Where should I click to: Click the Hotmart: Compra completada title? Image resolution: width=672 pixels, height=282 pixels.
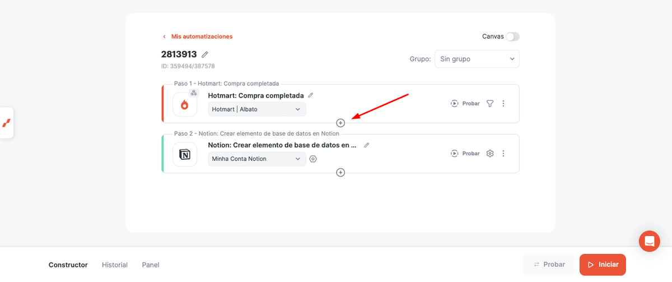pos(256,95)
